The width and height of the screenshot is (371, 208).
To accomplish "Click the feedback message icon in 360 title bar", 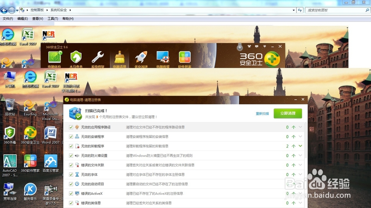I will coord(257,46).
